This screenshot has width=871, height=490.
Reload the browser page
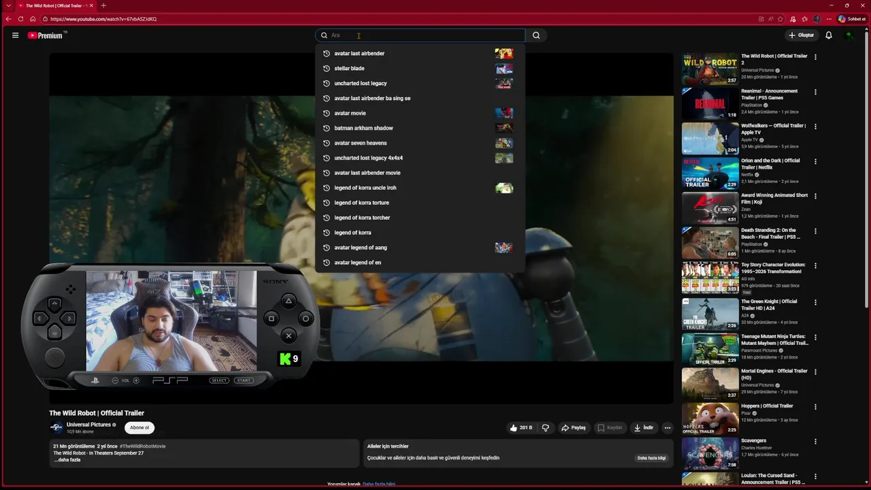tap(20, 19)
